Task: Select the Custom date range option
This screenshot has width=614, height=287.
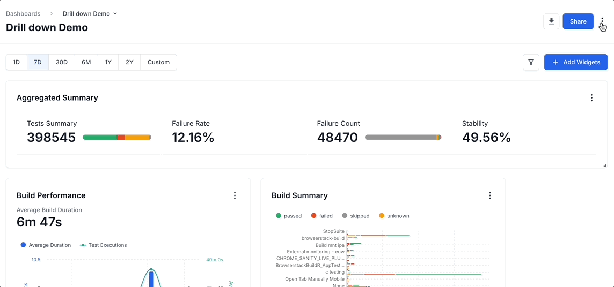Action: [158, 62]
